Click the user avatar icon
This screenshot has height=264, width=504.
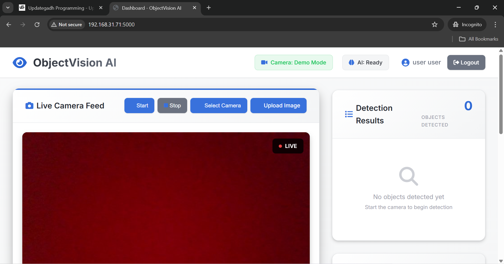pyautogui.click(x=406, y=63)
